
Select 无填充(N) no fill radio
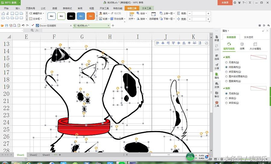tap(226, 62)
